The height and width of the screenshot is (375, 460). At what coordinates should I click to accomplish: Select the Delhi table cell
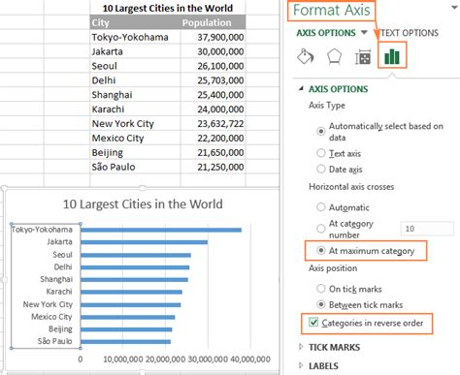tap(135, 80)
